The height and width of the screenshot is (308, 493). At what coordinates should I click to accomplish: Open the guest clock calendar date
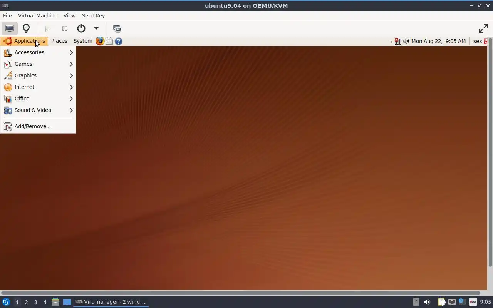point(438,41)
